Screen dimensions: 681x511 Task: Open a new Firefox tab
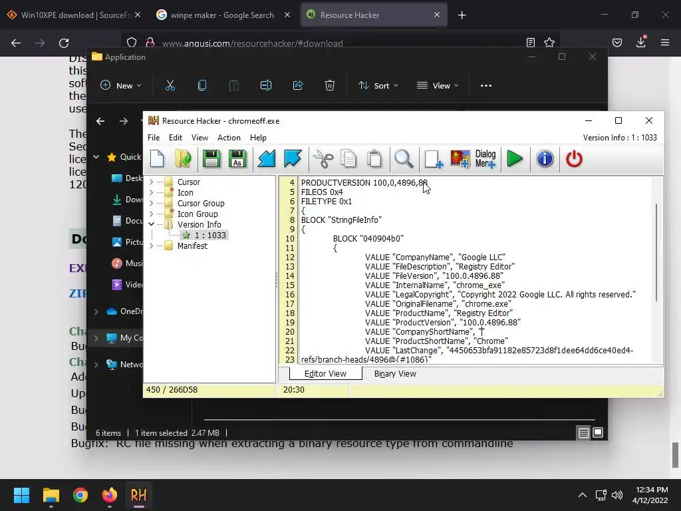(462, 15)
